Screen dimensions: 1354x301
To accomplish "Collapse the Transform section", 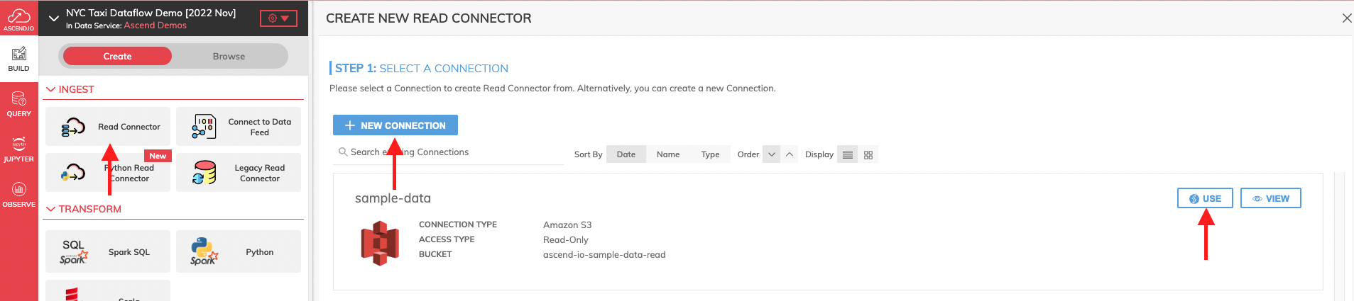I will 51,209.
